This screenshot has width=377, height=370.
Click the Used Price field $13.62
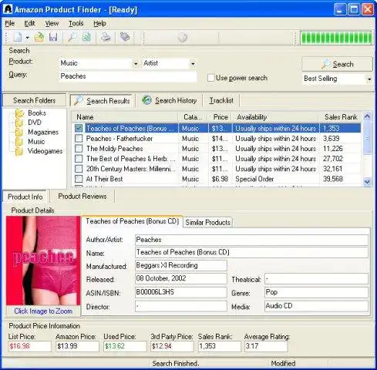pos(125,346)
